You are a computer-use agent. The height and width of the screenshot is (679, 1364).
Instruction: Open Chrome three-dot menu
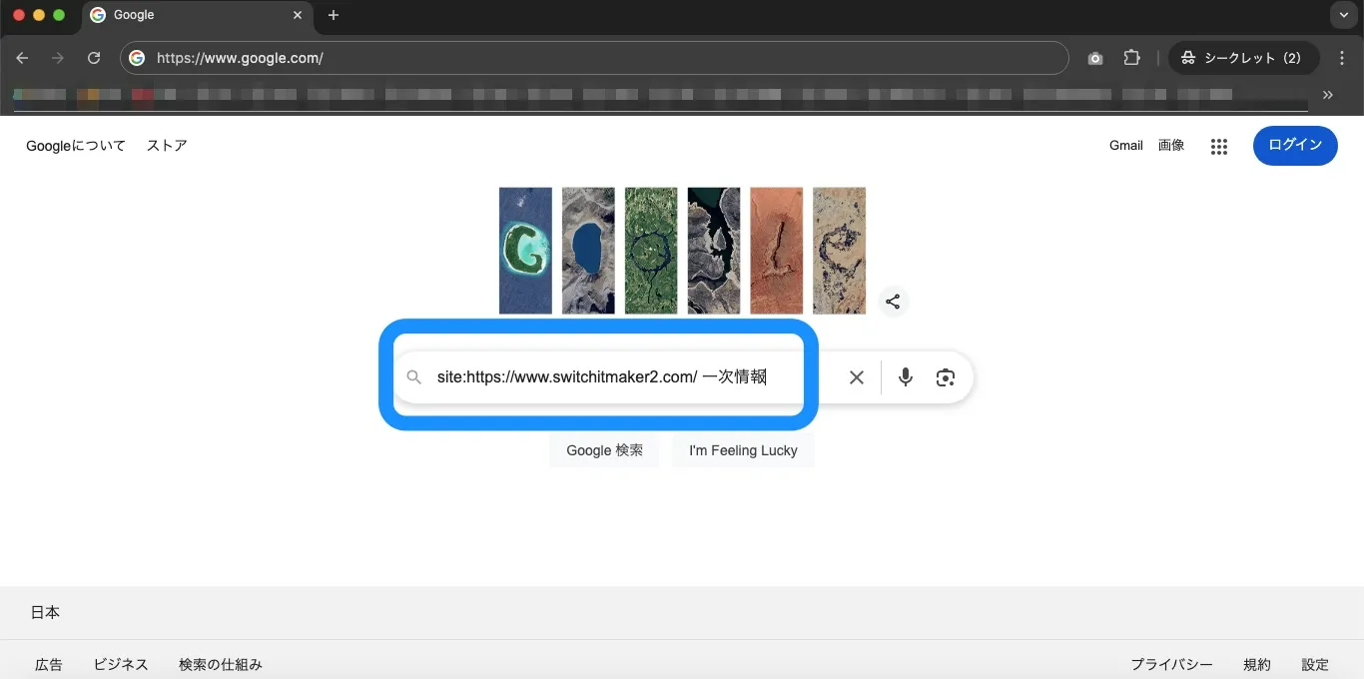pos(1342,58)
